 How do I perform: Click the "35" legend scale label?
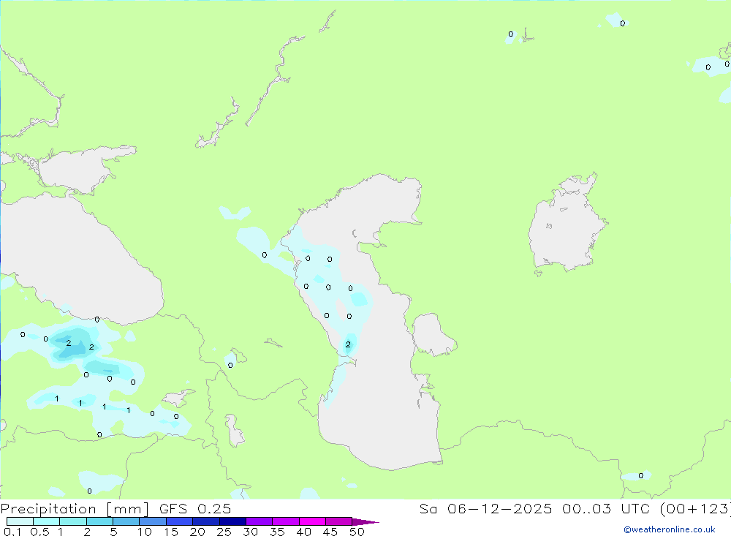[277, 532]
